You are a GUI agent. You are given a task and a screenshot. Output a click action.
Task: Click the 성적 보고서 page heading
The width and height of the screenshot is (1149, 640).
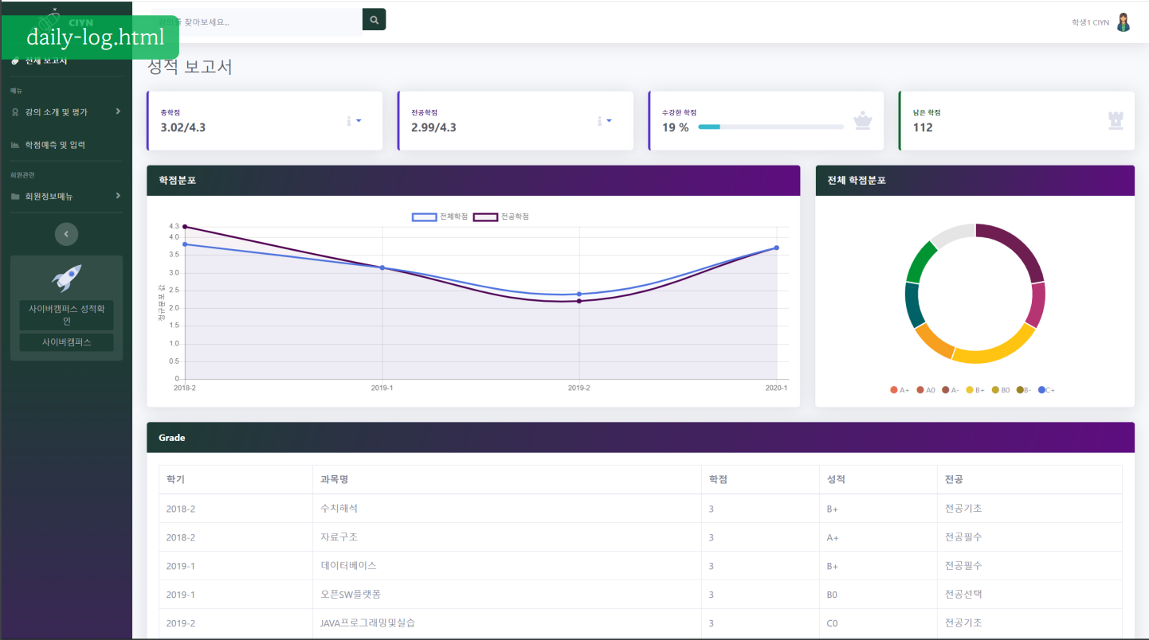[190, 67]
